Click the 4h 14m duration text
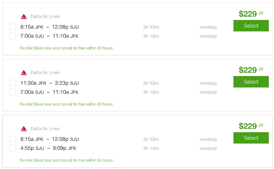 tap(151, 148)
